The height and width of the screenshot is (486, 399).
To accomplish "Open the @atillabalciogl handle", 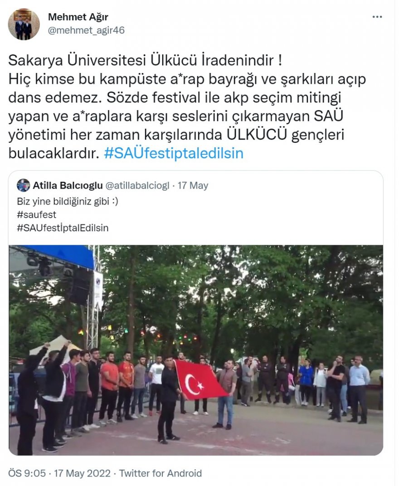I will pos(137,185).
